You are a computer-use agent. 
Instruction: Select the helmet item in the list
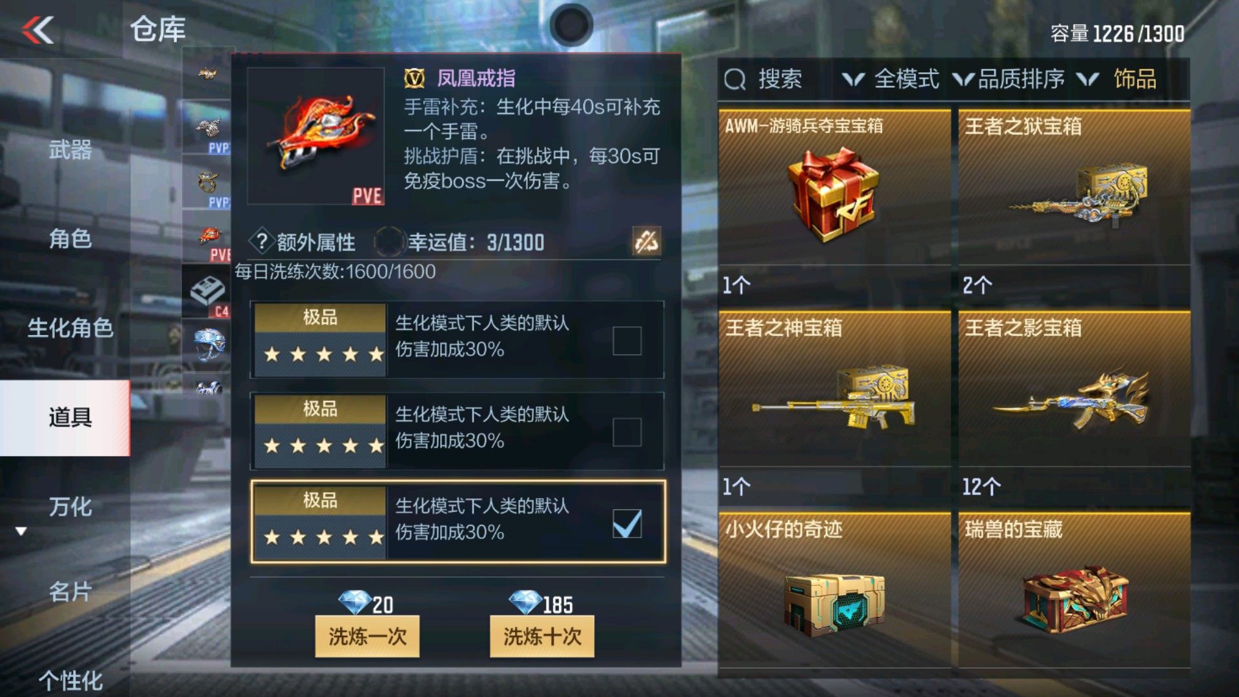click(x=207, y=344)
